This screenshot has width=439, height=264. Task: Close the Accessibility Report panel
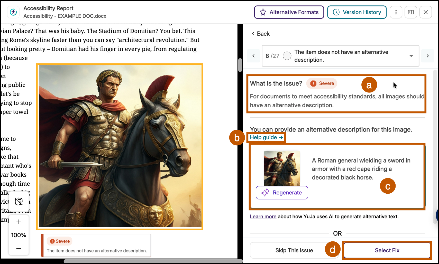426,12
